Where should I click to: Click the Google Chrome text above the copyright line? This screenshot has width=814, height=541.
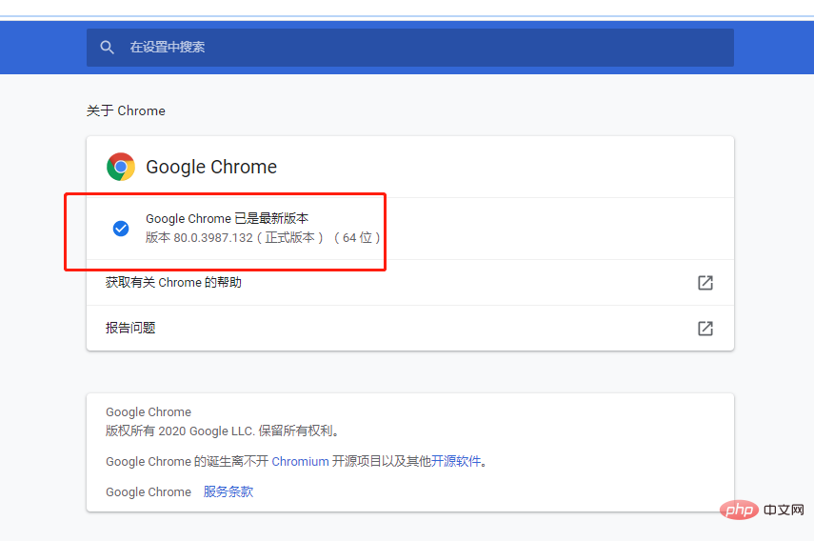click(x=149, y=412)
